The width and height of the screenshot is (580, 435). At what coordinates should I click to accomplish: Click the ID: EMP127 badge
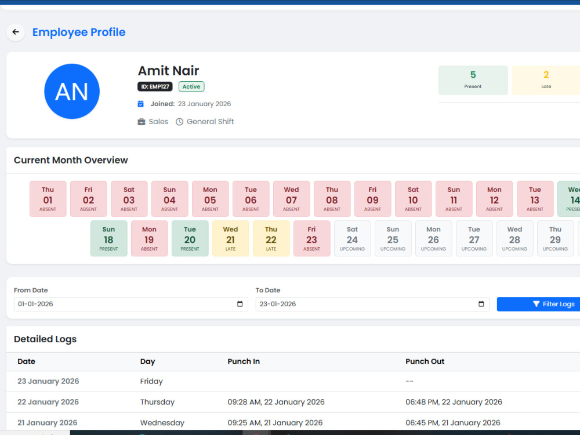click(x=155, y=86)
